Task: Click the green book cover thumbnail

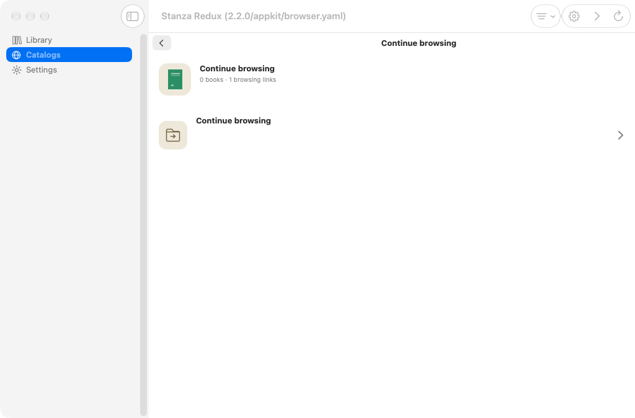Action: click(175, 79)
